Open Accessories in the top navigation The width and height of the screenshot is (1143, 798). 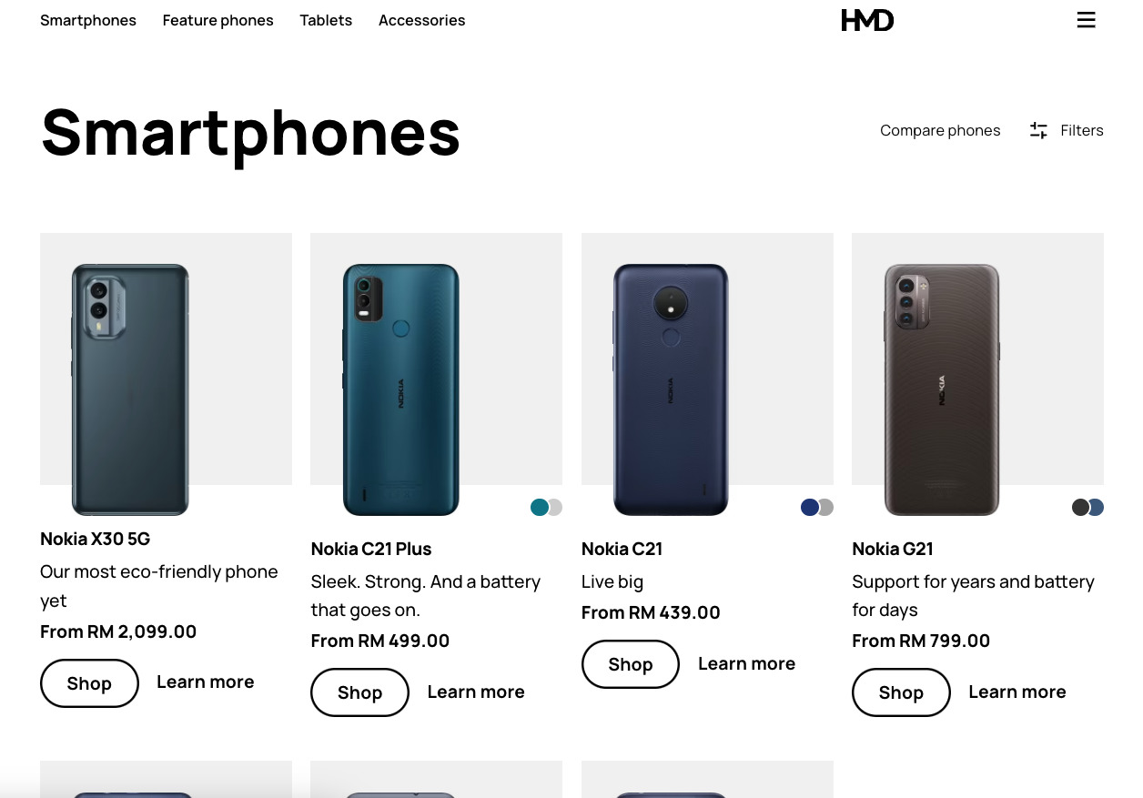pyautogui.click(x=421, y=20)
